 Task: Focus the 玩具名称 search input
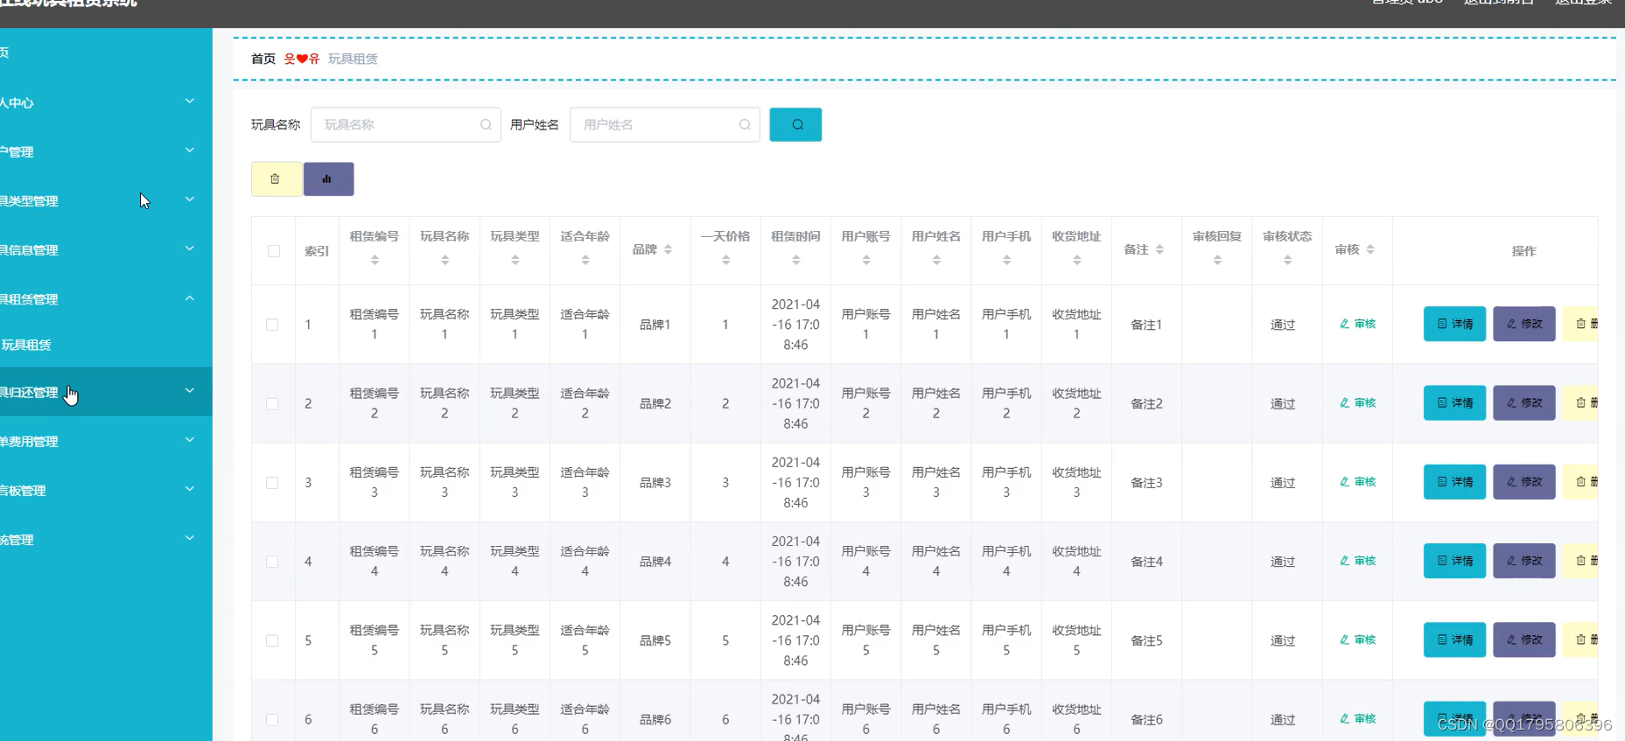pyautogui.click(x=405, y=124)
